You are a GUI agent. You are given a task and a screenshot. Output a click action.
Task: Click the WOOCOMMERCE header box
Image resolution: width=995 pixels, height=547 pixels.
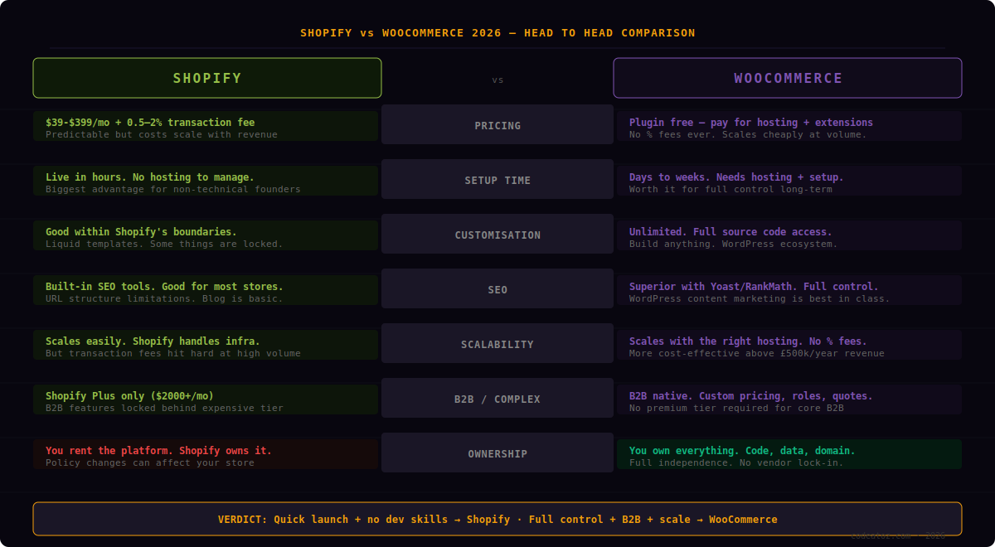click(788, 78)
